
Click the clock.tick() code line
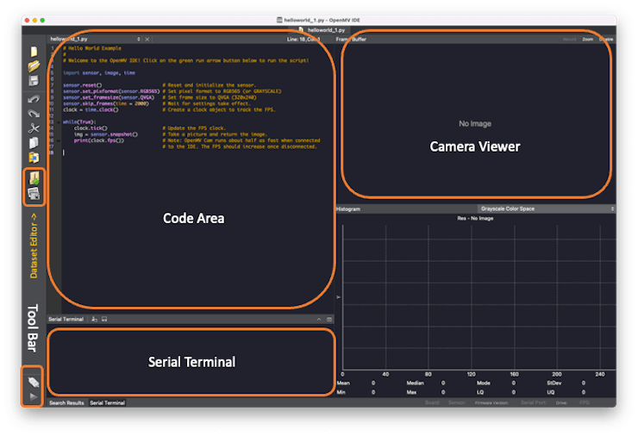point(91,128)
